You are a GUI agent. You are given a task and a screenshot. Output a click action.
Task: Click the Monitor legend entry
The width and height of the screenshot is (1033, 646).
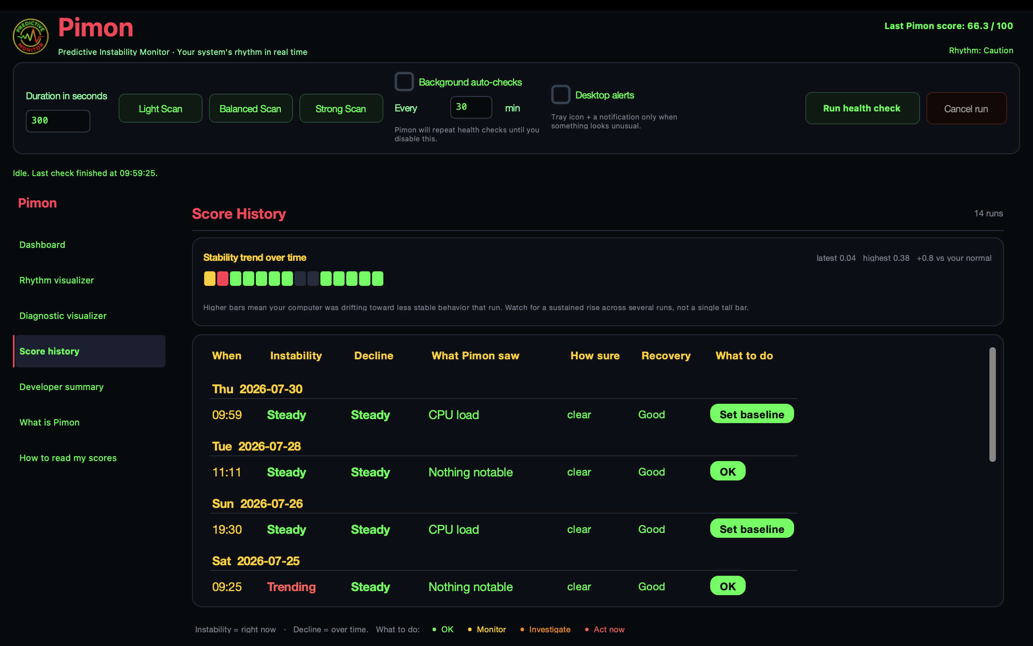pos(487,629)
